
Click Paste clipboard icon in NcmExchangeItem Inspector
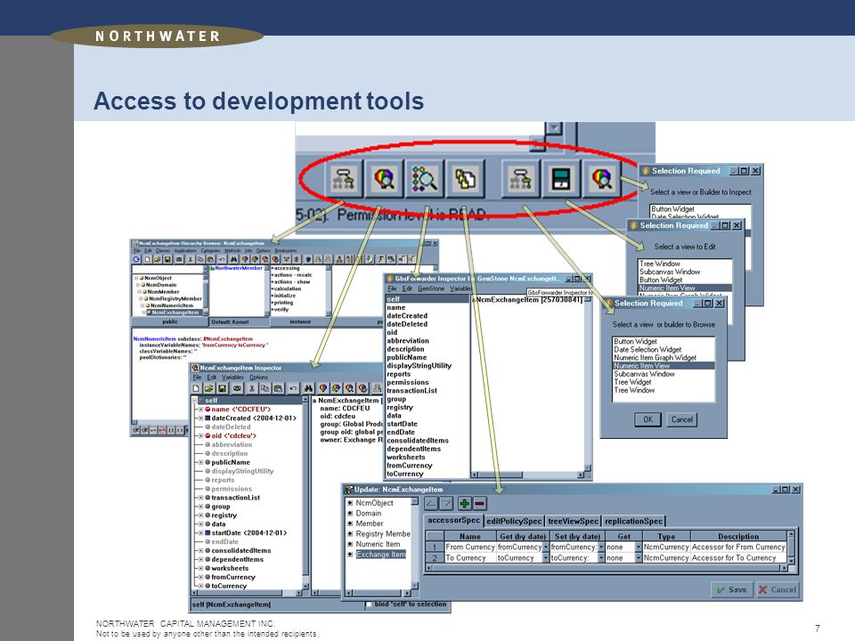278,388
